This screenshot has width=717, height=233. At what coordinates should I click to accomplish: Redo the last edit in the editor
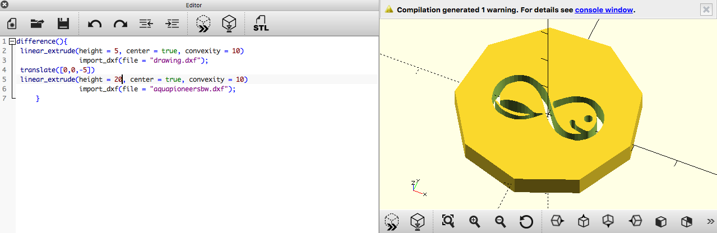tap(120, 24)
